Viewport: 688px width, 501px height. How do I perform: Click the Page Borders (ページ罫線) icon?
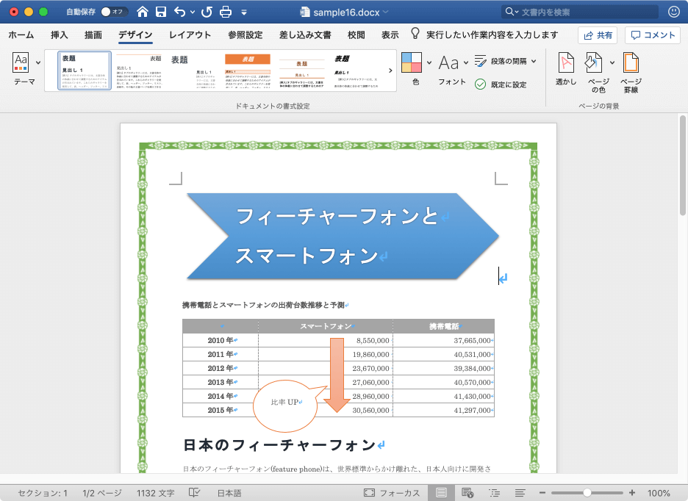pos(631,62)
